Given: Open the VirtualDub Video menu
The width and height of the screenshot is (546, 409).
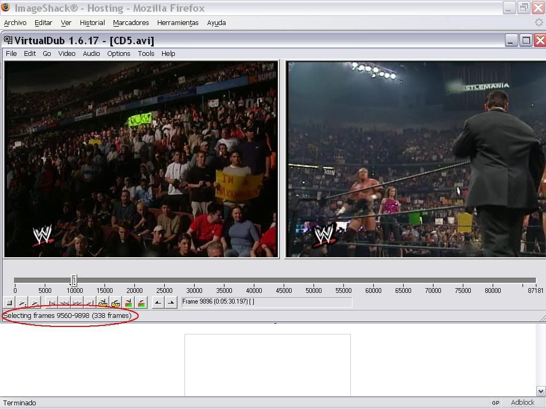Looking at the screenshot, I should (67, 54).
